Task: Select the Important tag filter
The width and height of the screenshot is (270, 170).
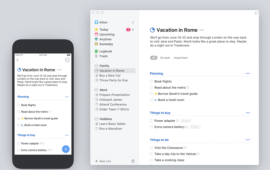Action: click(x=181, y=58)
